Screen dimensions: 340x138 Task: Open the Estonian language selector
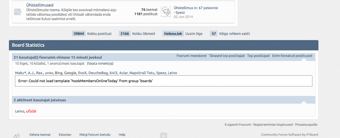(65, 135)
